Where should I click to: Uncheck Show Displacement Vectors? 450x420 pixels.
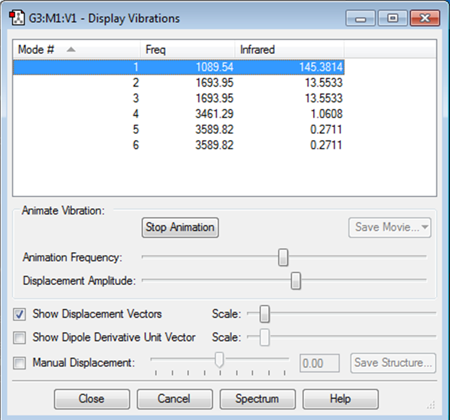(19, 315)
